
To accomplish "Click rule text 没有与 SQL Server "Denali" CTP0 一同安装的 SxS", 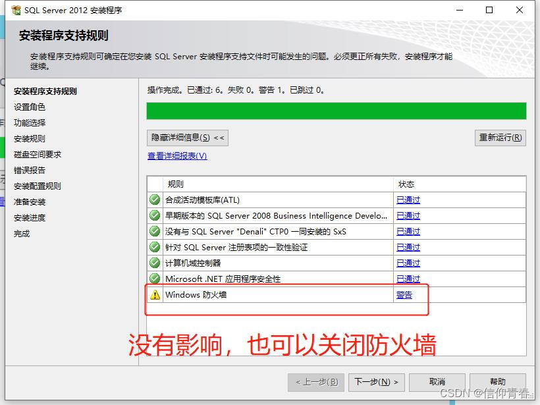I will [x=256, y=232].
